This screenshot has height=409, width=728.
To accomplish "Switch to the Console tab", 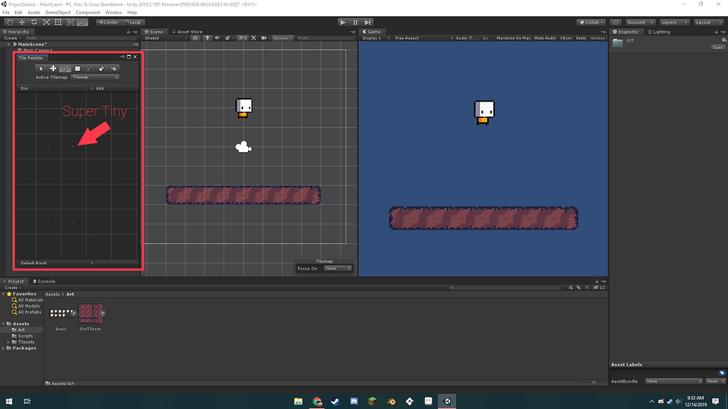I will [44, 281].
